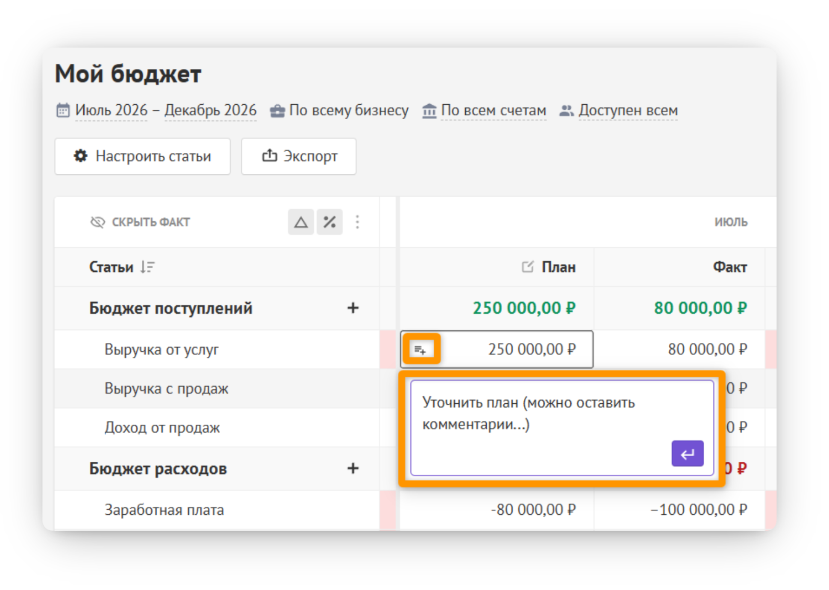Open the Настроить статьи settings
The height and width of the screenshot is (590, 829).
(142, 156)
